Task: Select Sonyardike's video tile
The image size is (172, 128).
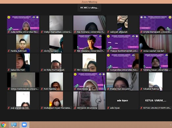Action: coord(123,62)
